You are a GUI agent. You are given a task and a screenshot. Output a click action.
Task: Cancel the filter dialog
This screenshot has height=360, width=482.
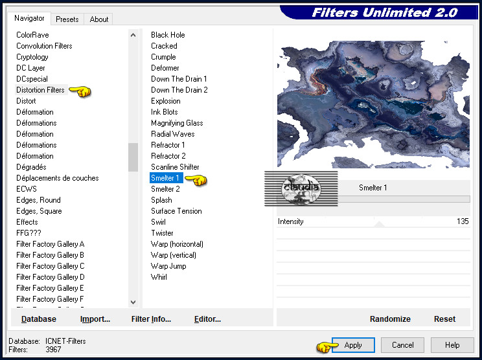tap(403, 345)
